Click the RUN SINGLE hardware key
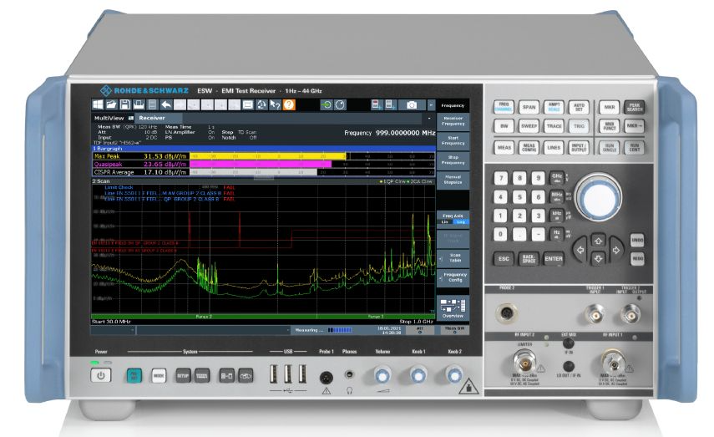 point(610,148)
